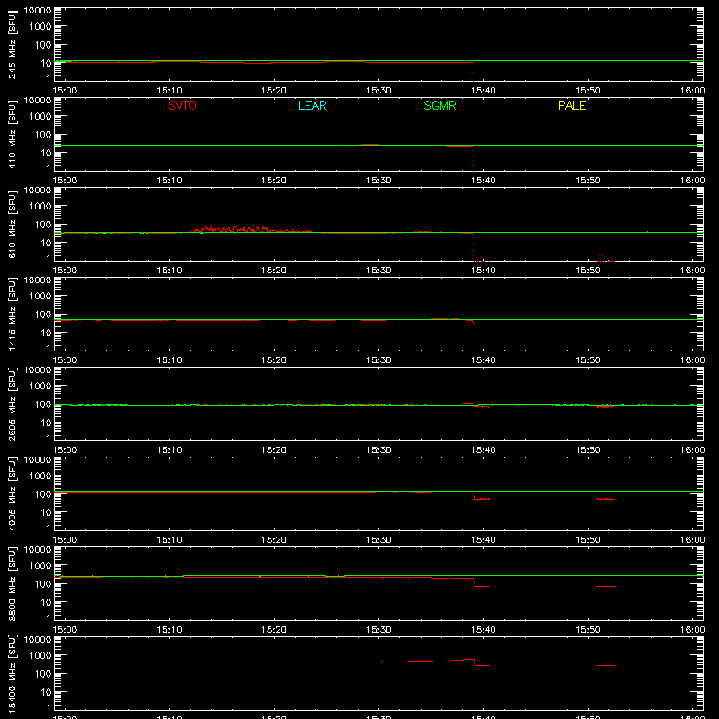Click 15:50 time label of 4995 MHz panel
Viewport: 719px width, 719px height.
click(588, 540)
